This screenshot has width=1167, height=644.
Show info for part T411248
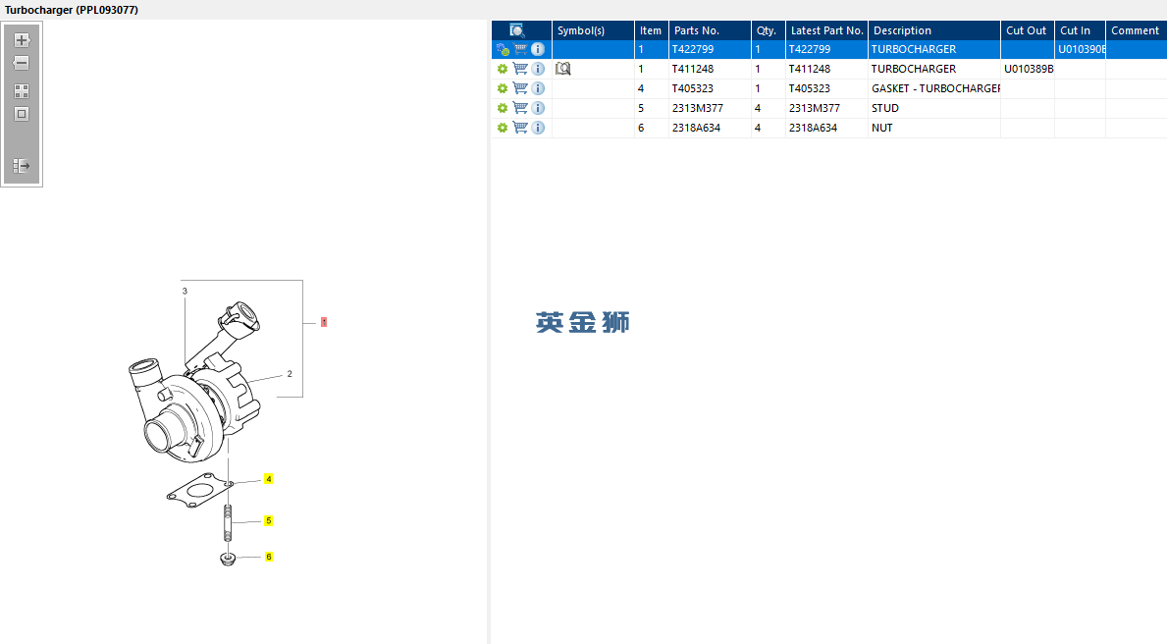coord(537,69)
